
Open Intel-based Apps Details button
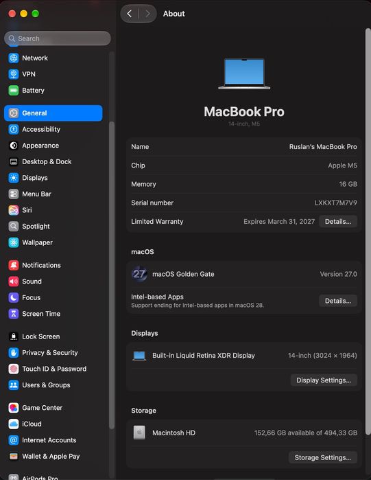click(x=337, y=301)
